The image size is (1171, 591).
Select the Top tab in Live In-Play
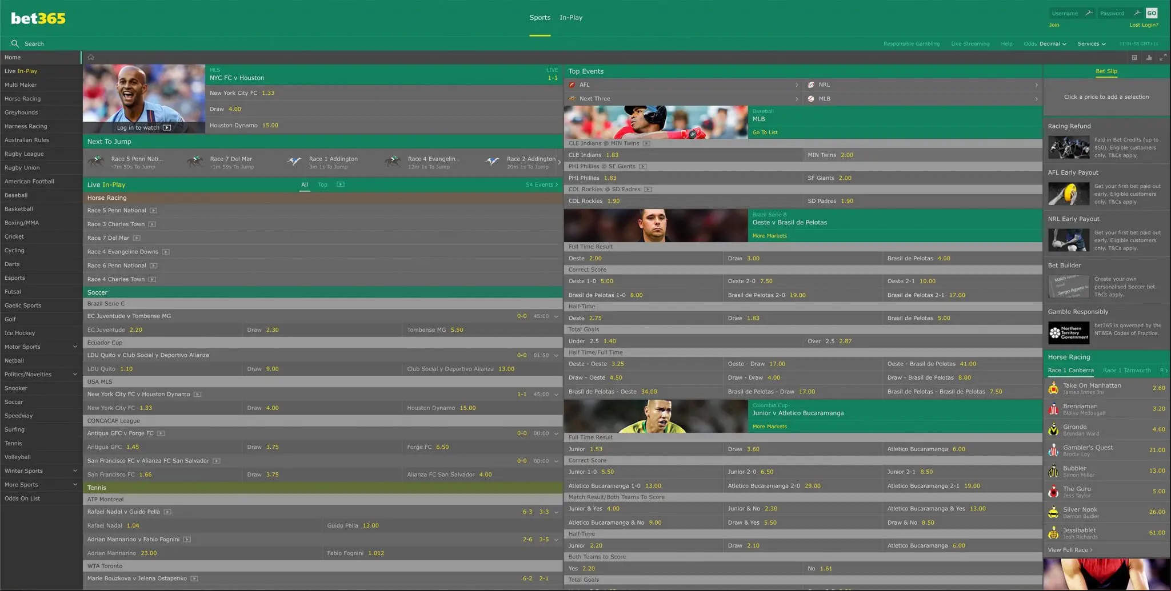pos(323,184)
